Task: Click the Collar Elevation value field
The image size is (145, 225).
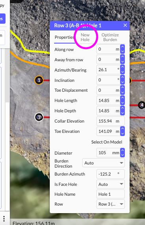Action: pyautogui.click(x=111, y=121)
